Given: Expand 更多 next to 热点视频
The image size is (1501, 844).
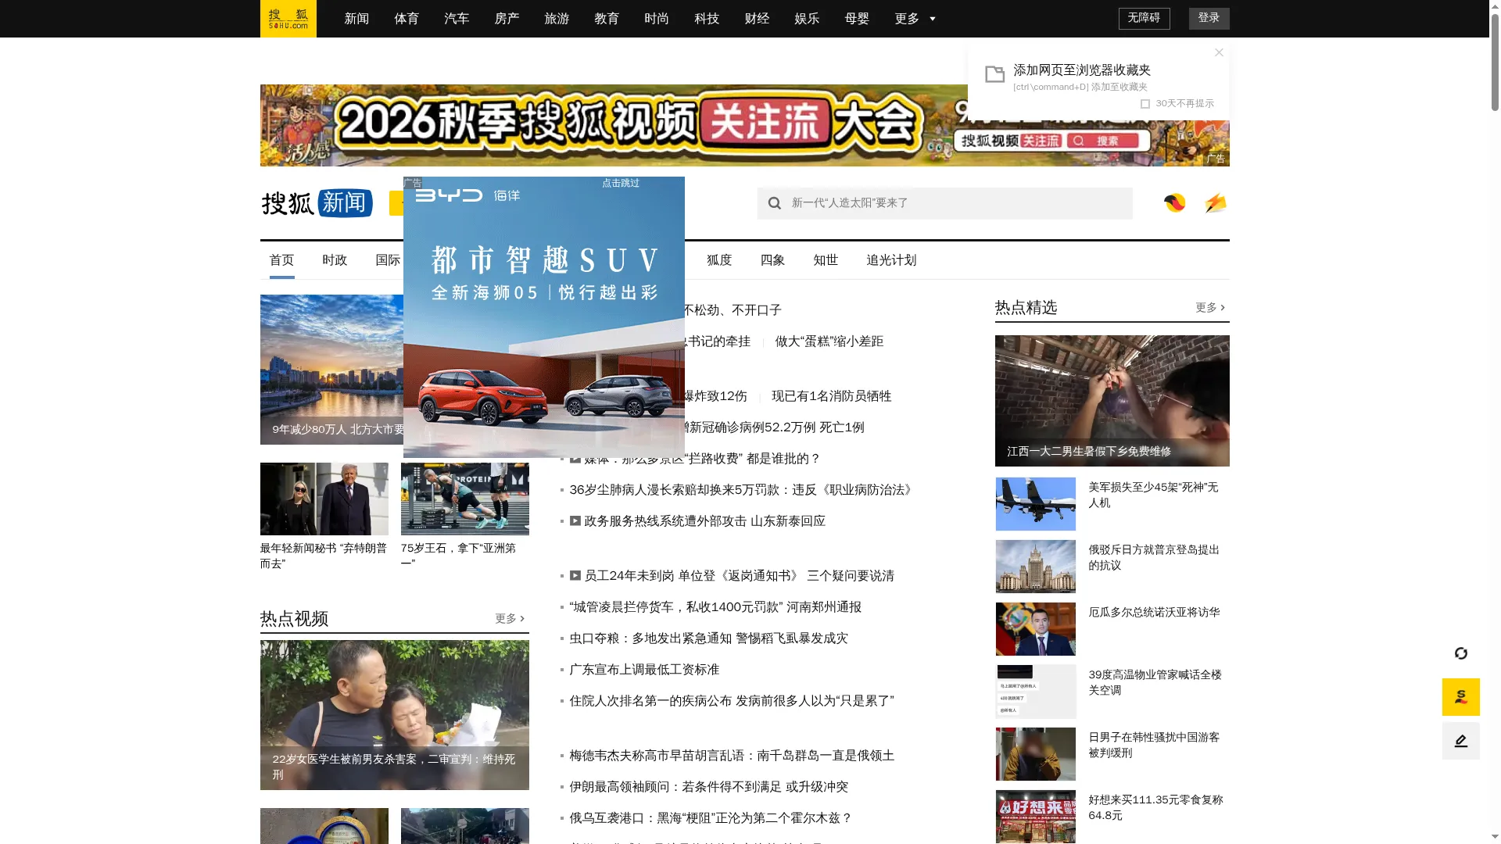Looking at the screenshot, I should click(510, 619).
